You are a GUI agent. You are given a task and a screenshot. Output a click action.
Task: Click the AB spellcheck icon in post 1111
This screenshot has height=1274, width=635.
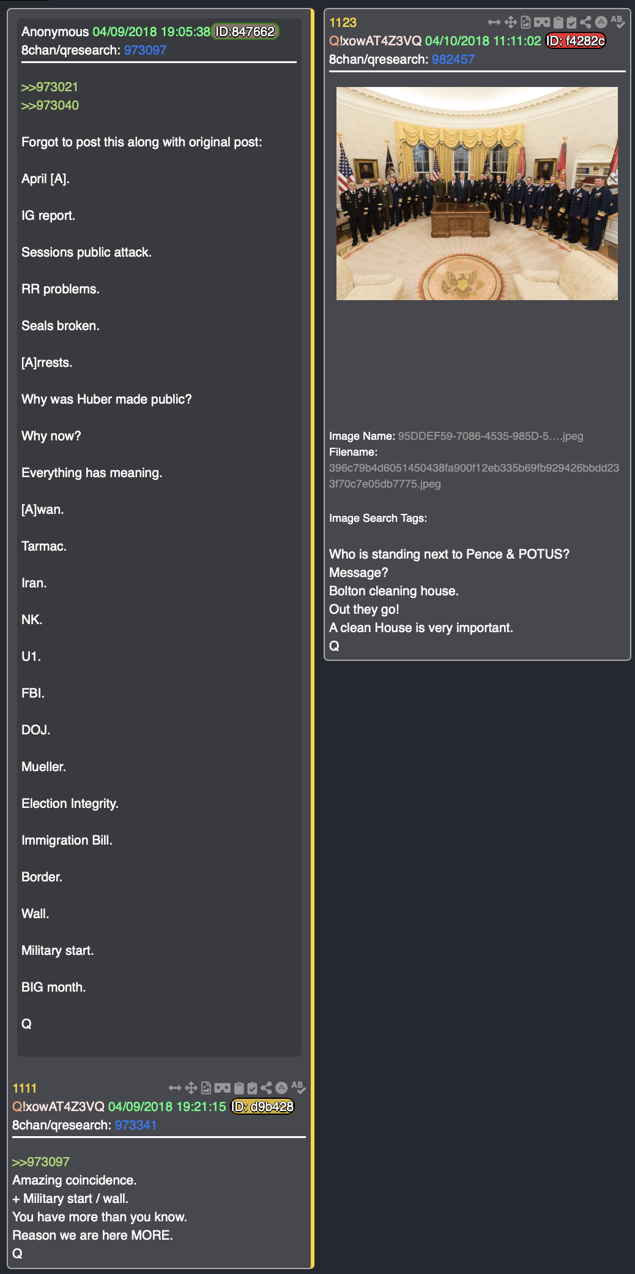298,1087
